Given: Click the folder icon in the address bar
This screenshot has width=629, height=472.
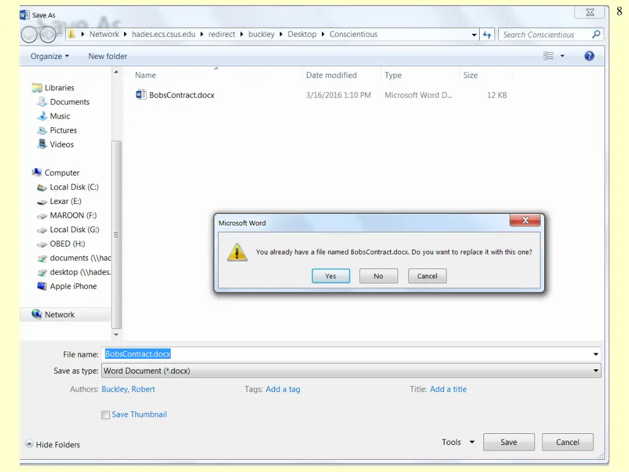Looking at the screenshot, I should [x=71, y=34].
